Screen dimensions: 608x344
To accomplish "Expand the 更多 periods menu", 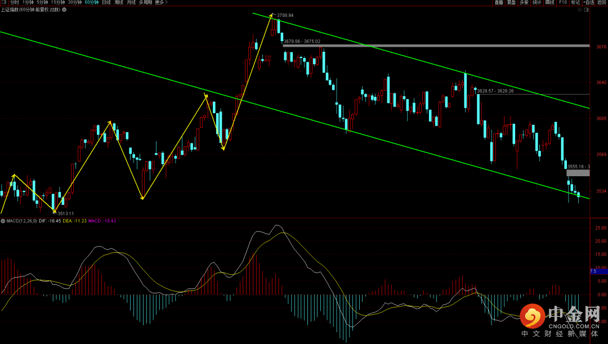I will click(x=160, y=2).
